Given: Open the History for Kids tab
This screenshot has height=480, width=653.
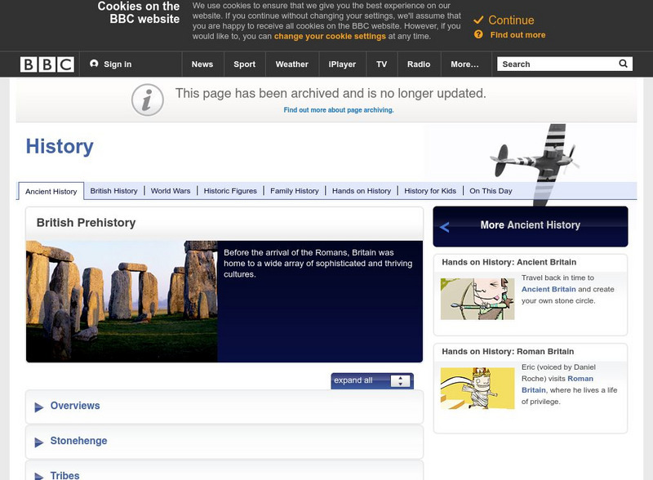Looking at the screenshot, I should pyautogui.click(x=430, y=191).
